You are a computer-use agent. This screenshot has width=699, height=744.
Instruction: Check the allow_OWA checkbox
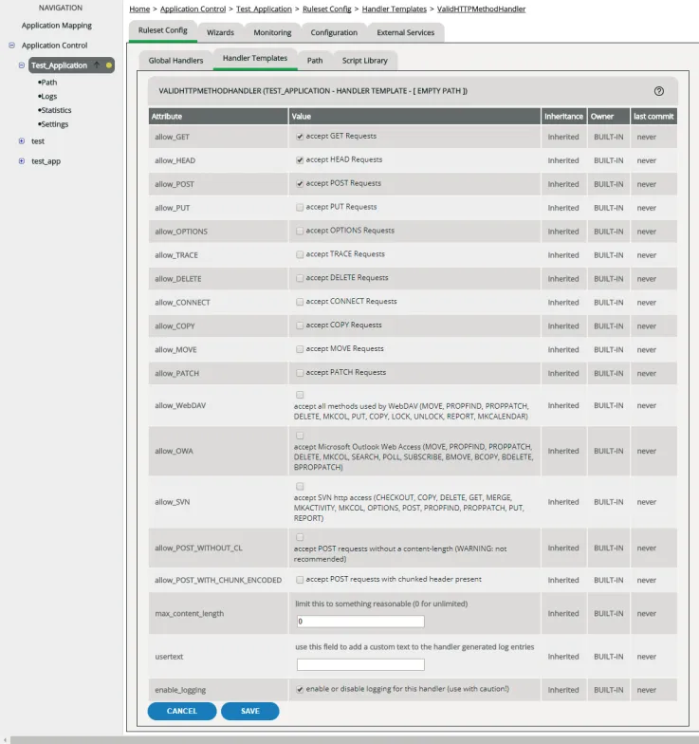coord(300,436)
